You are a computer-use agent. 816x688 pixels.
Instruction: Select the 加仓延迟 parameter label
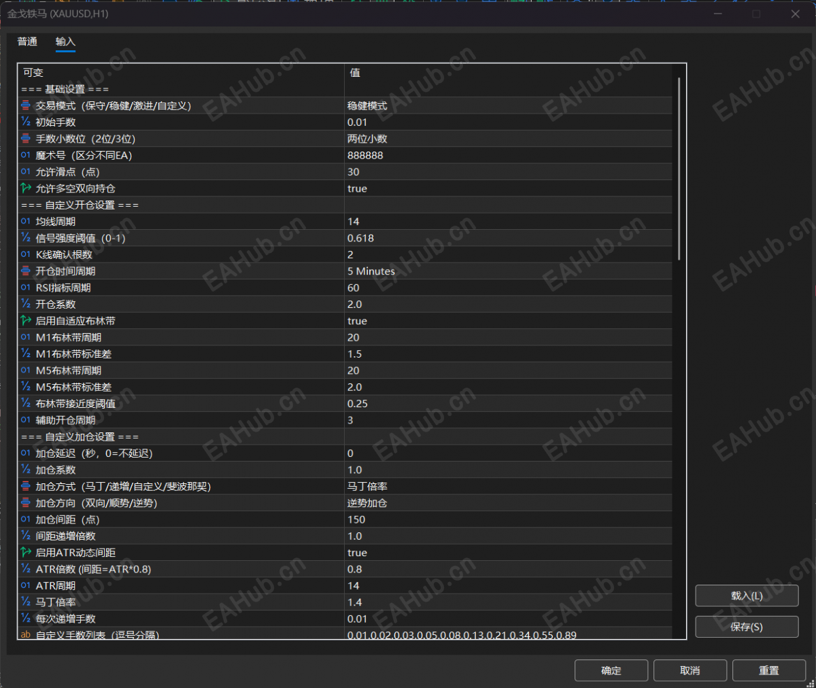(x=94, y=453)
